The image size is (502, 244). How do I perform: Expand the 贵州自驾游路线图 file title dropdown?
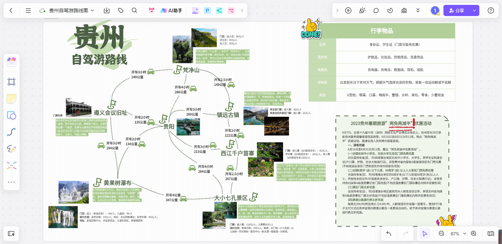pyautogui.click(x=92, y=11)
